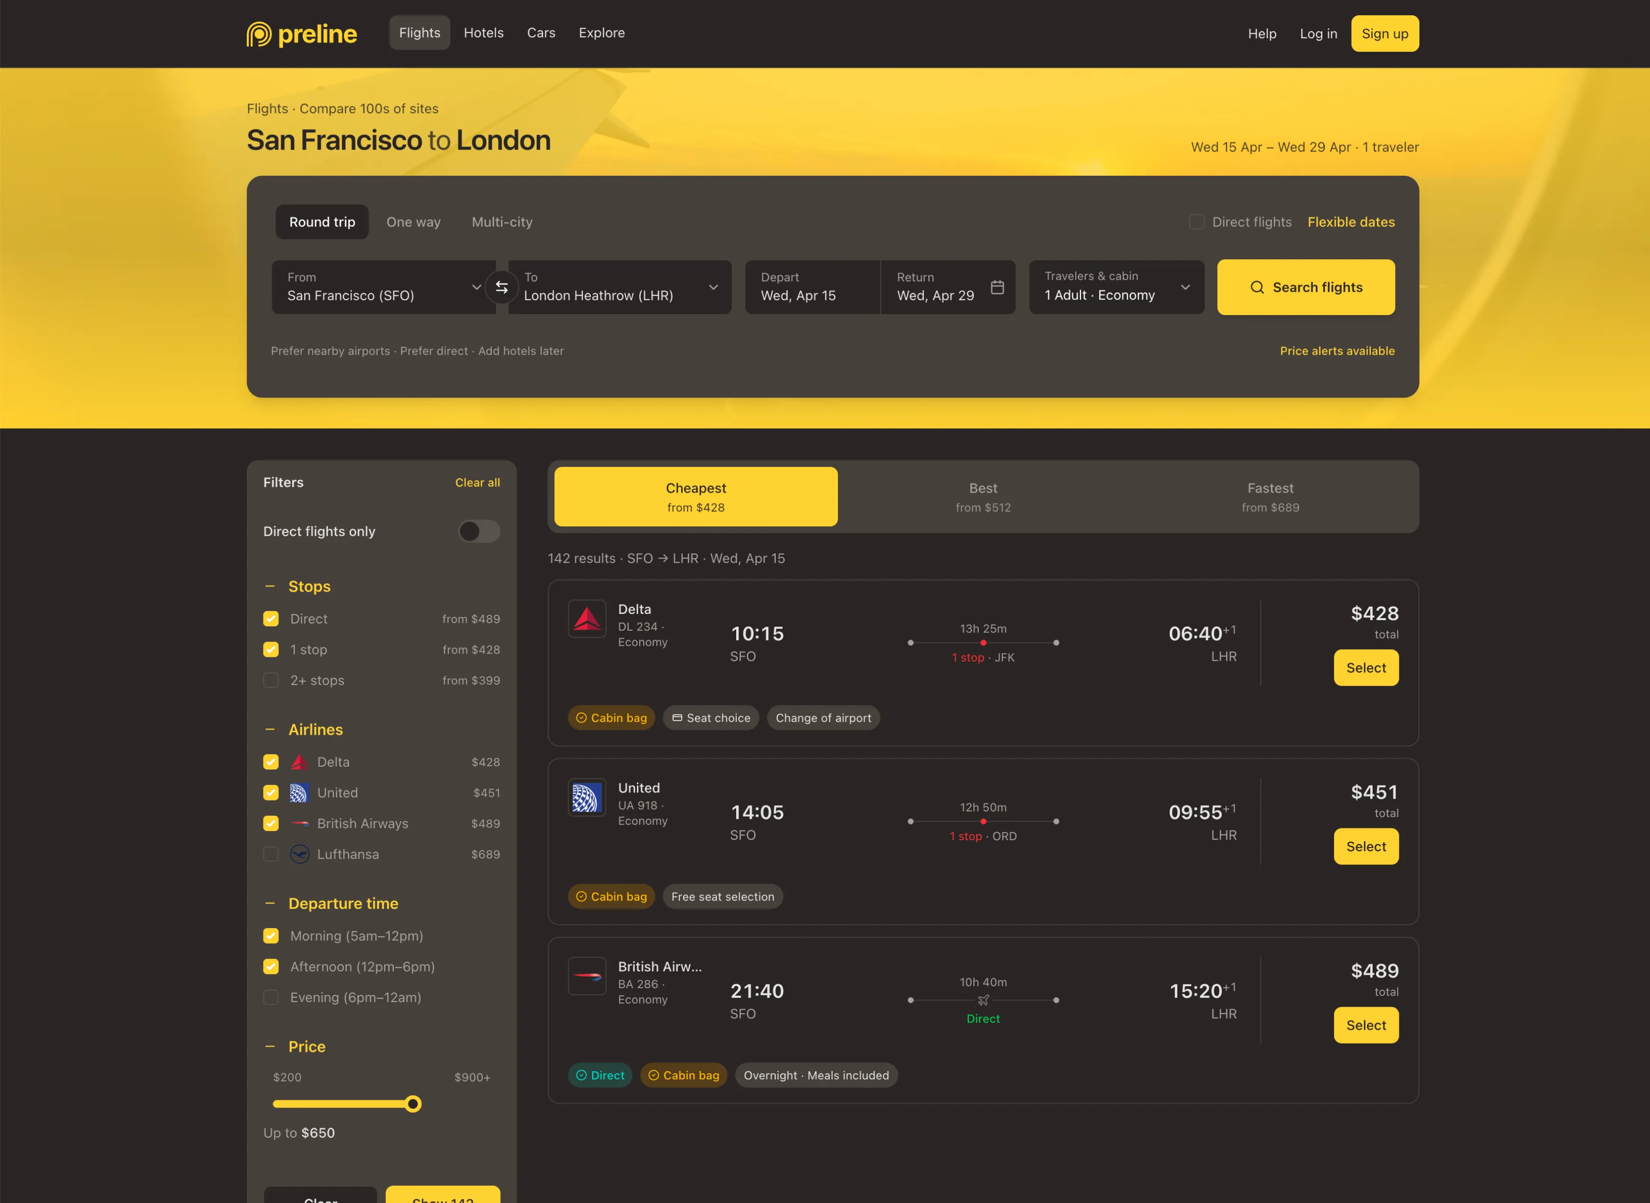Select the $428 Delta flight
This screenshot has height=1203, width=1650.
(x=1365, y=668)
